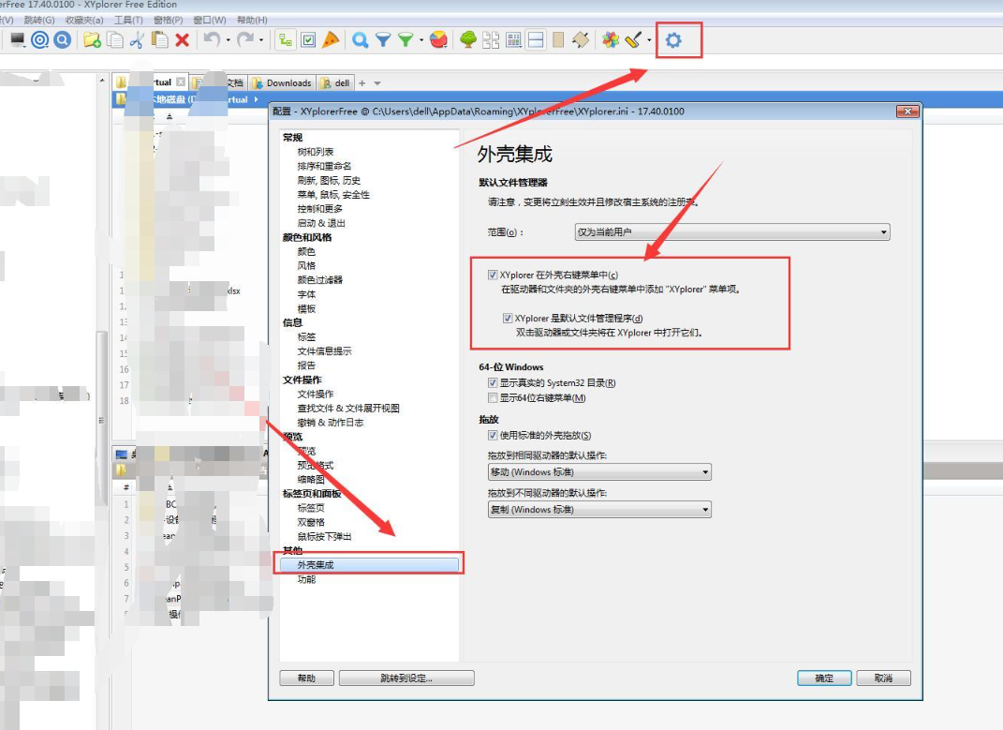Select 启动 & 退出 in the settings tree

coord(321,223)
